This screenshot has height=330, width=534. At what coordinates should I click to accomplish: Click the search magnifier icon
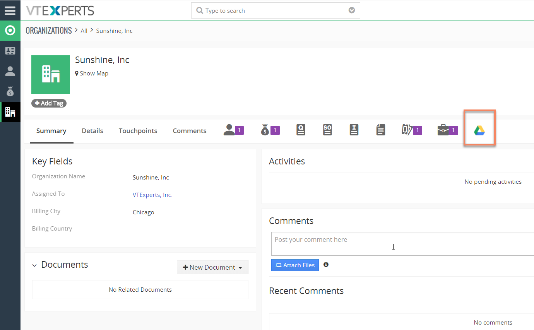(200, 11)
